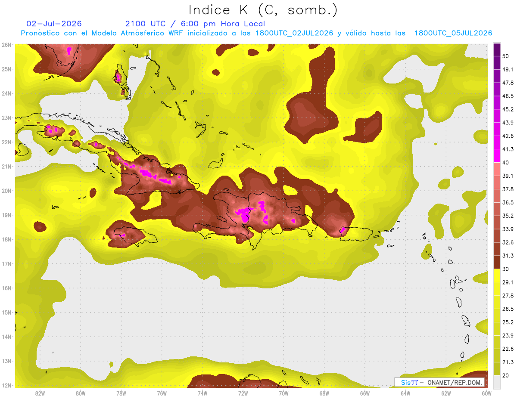
Task: Pick the bright yellow swatch between 29.1 and 30
Action: (x=497, y=275)
